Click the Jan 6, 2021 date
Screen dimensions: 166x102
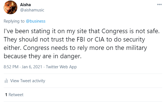pos(32,67)
